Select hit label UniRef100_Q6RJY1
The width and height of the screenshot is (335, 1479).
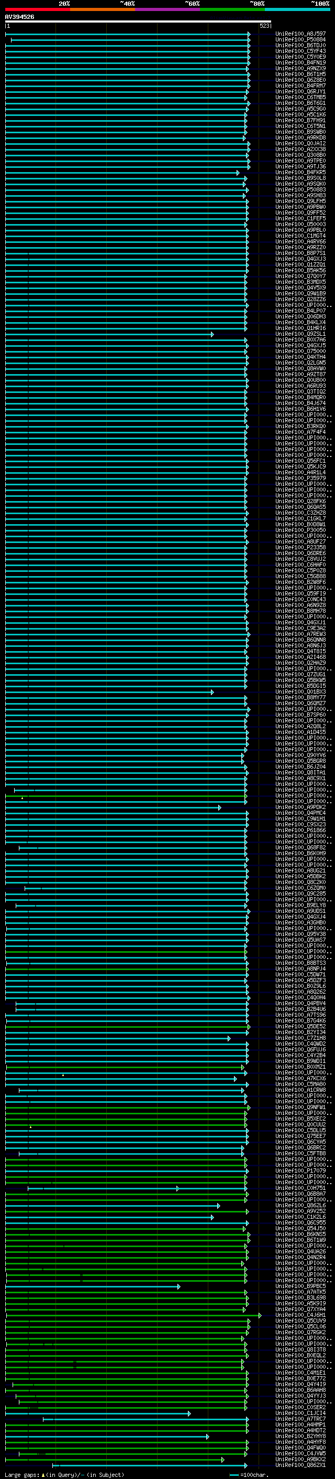300,91
